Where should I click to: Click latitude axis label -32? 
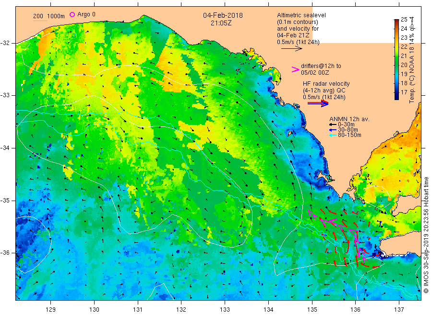click(x=5, y=43)
